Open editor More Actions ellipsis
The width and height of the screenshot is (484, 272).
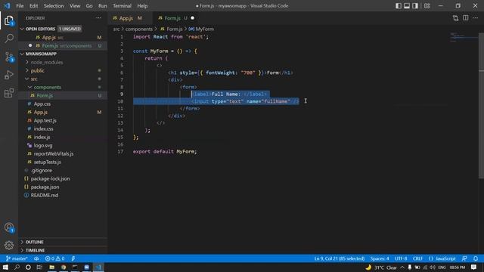pyautogui.click(x=476, y=18)
